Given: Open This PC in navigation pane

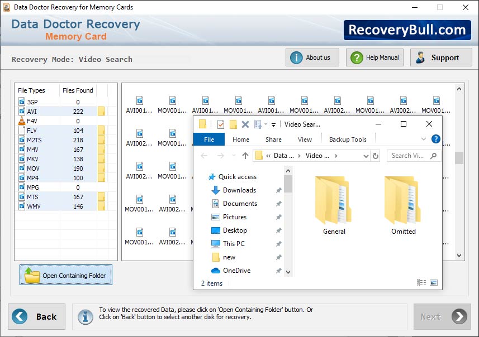Looking at the screenshot, I should coord(228,244).
